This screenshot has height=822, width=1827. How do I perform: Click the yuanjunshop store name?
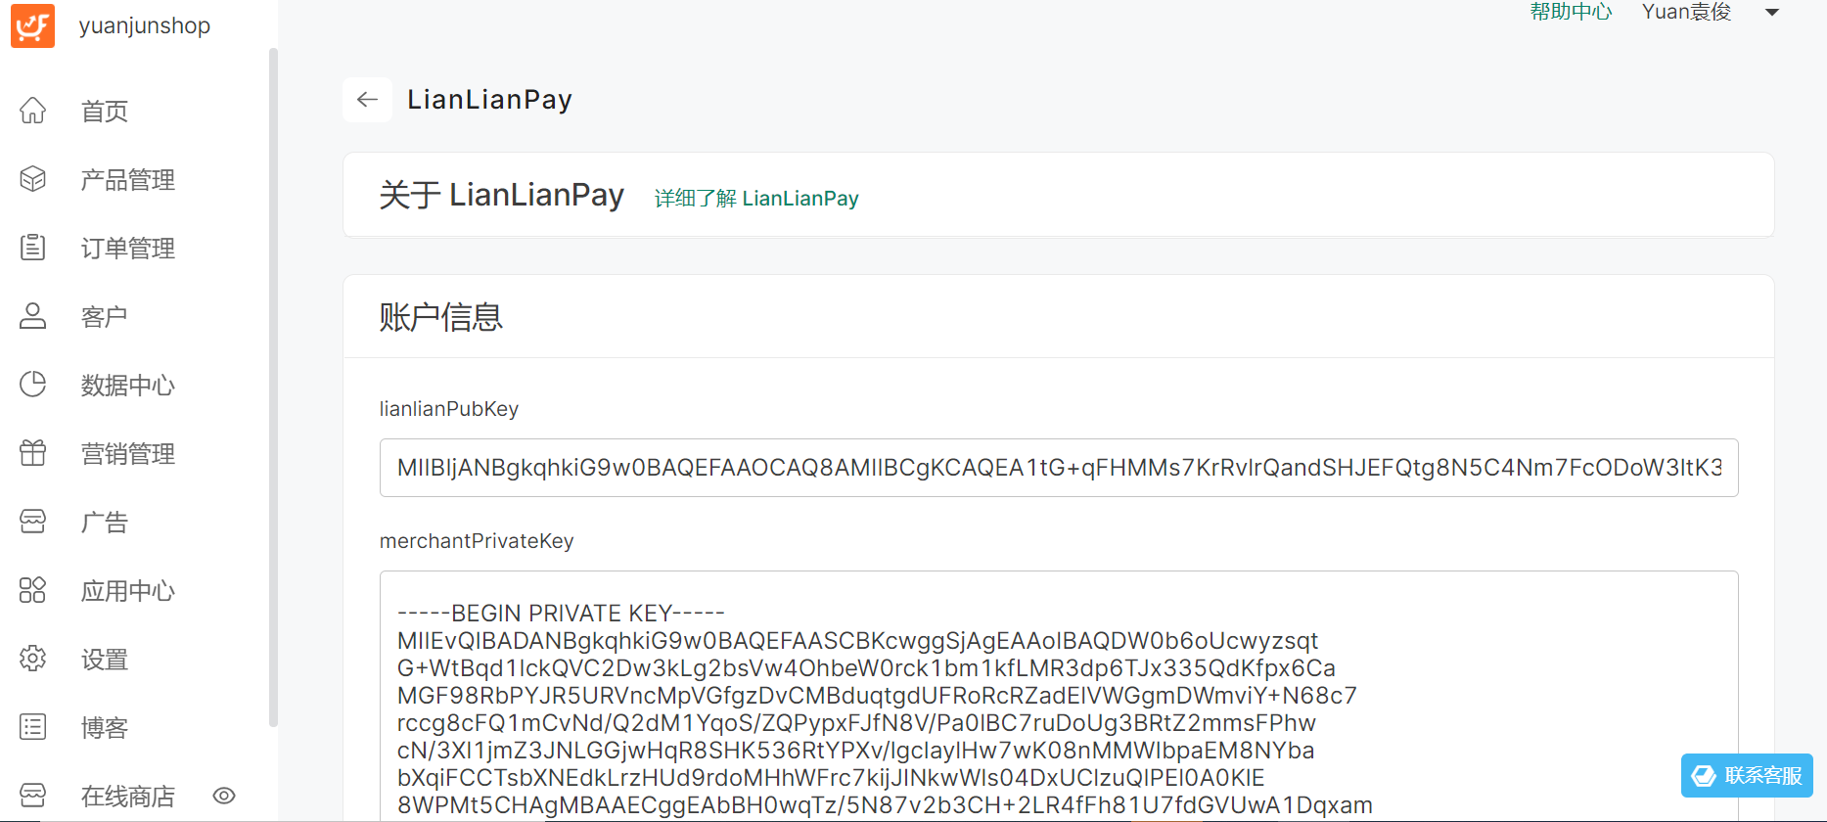tap(145, 25)
